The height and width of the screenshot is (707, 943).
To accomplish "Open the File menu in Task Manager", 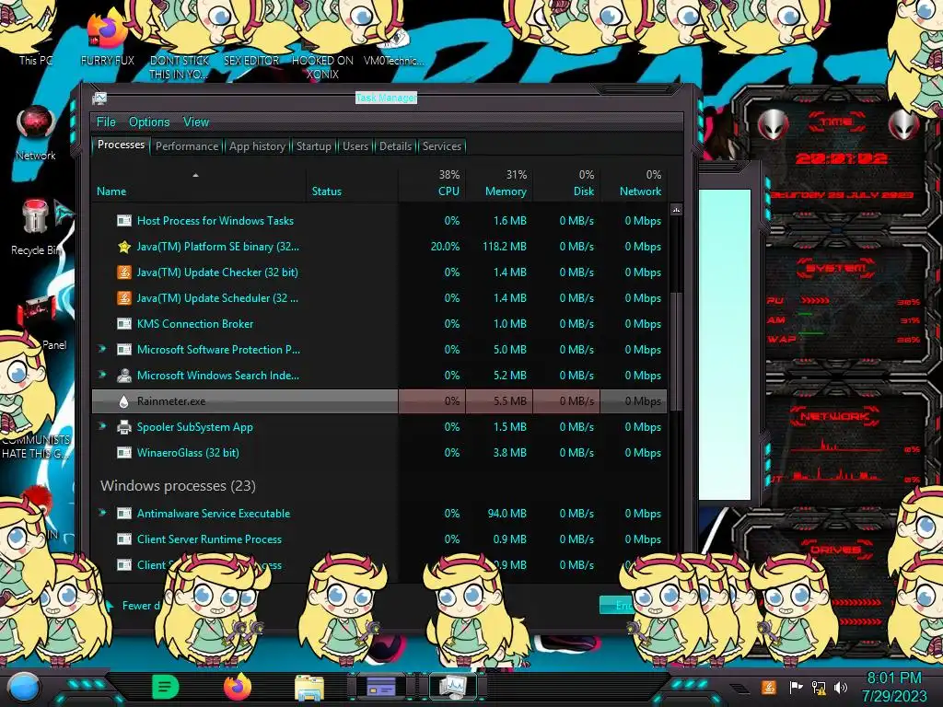I will (106, 122).
